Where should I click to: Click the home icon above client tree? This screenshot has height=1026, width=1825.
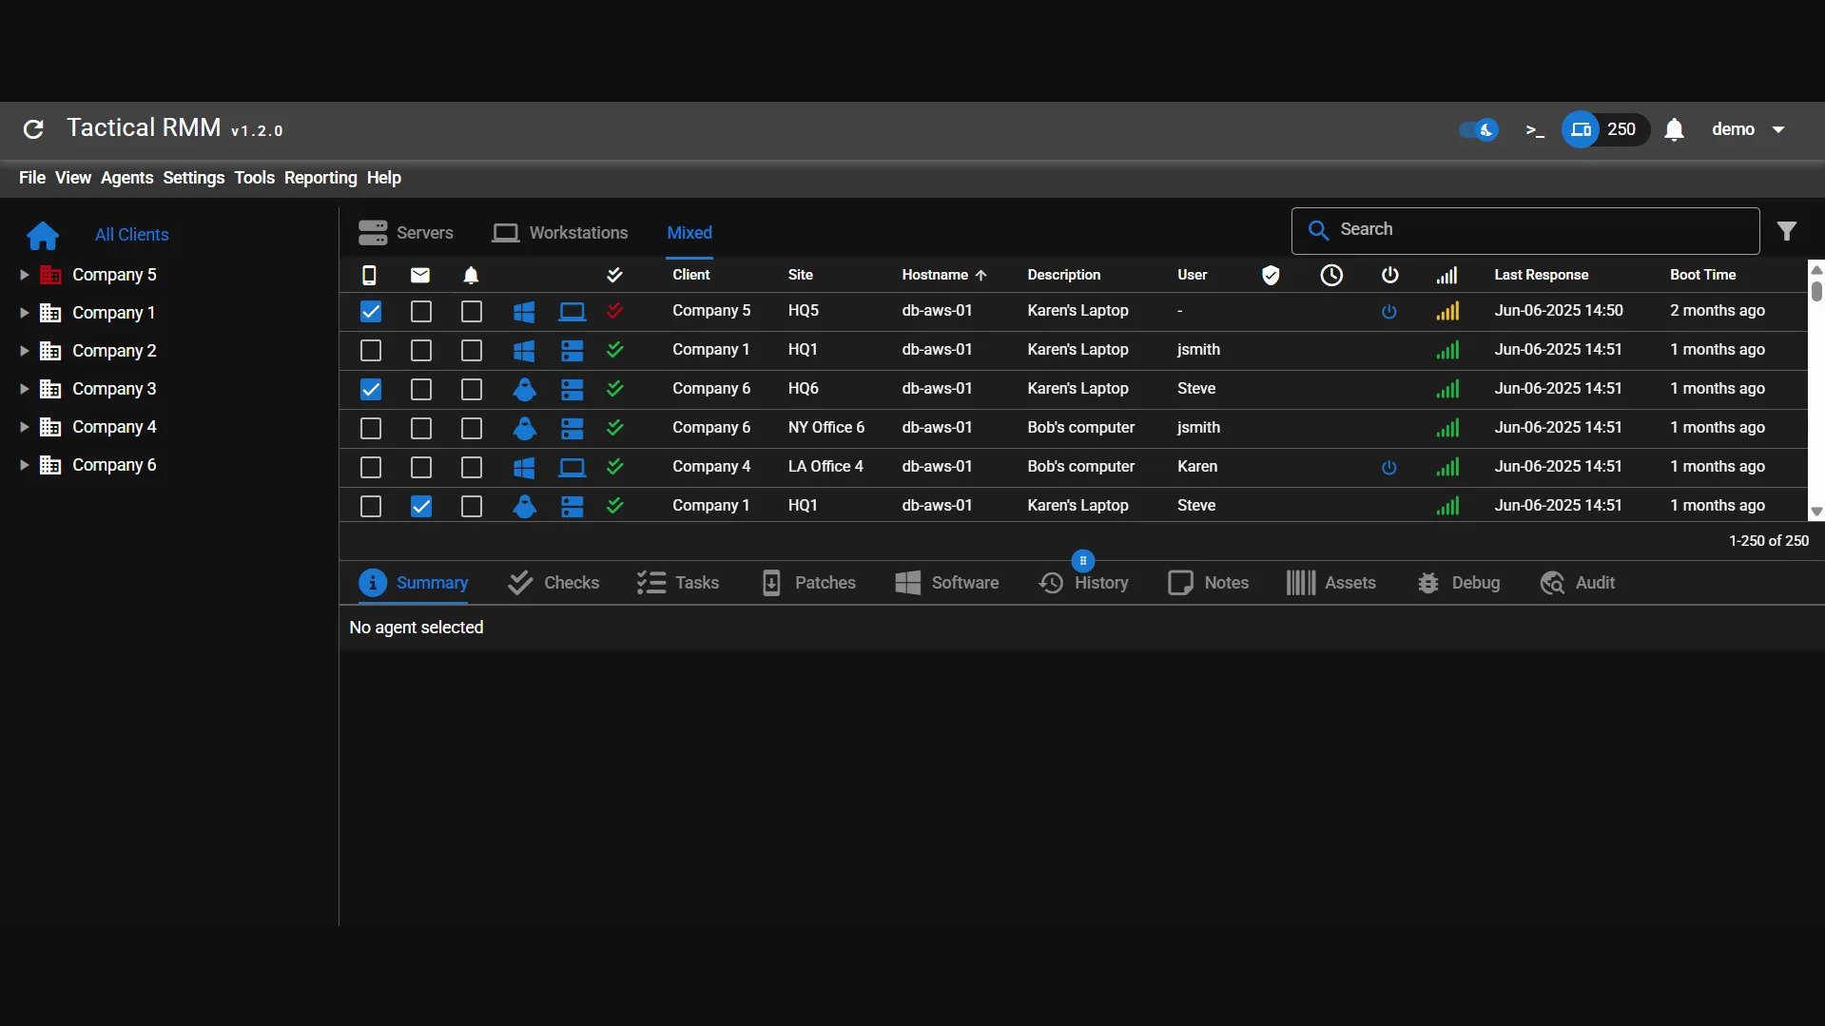(x=43, y=235)
